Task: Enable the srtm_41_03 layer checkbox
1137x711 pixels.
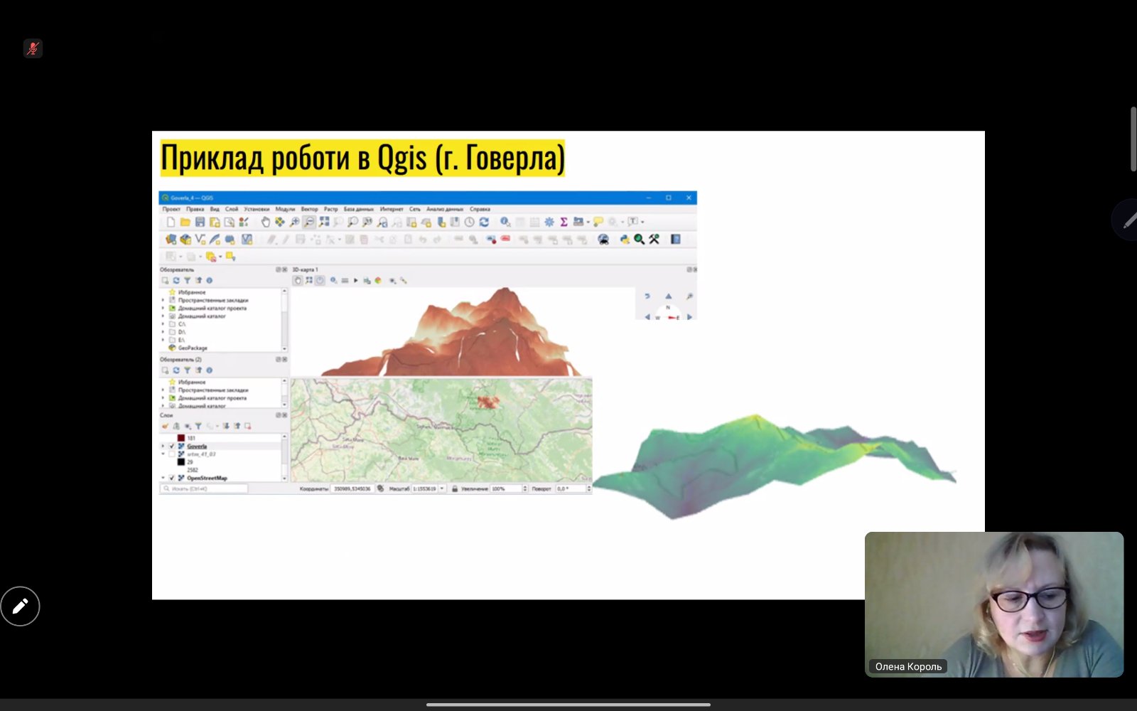Action: [x=172, y=454]
